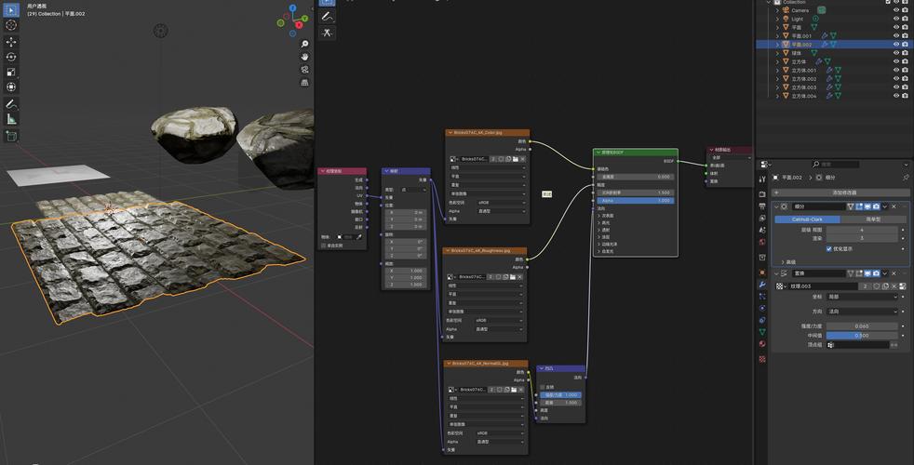This screenshot has height=465, width=914.
Task: Adjust the 中间值 midlevel slider
Action: 862,336
